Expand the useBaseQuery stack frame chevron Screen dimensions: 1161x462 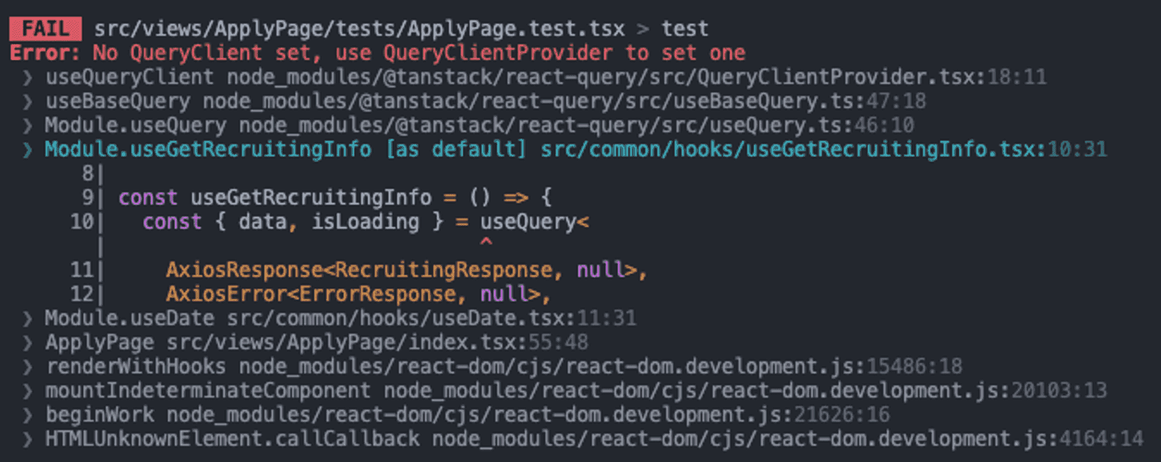[x=28, y=102]
